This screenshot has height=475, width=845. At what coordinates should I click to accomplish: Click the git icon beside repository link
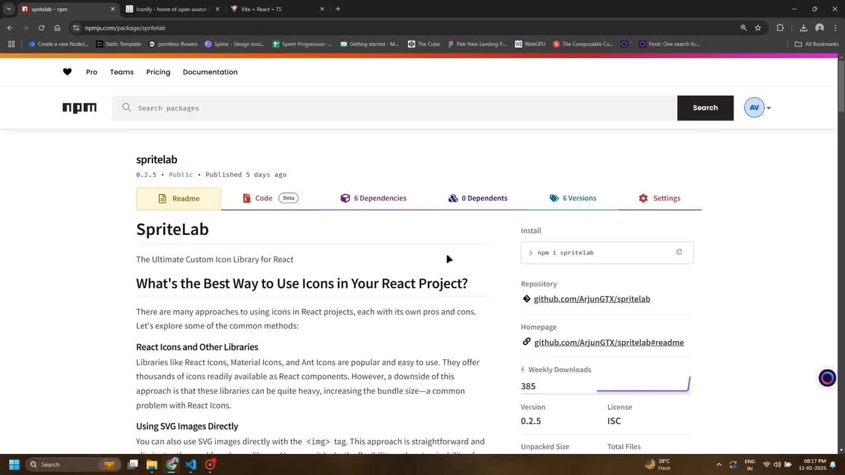pos(527,299)
